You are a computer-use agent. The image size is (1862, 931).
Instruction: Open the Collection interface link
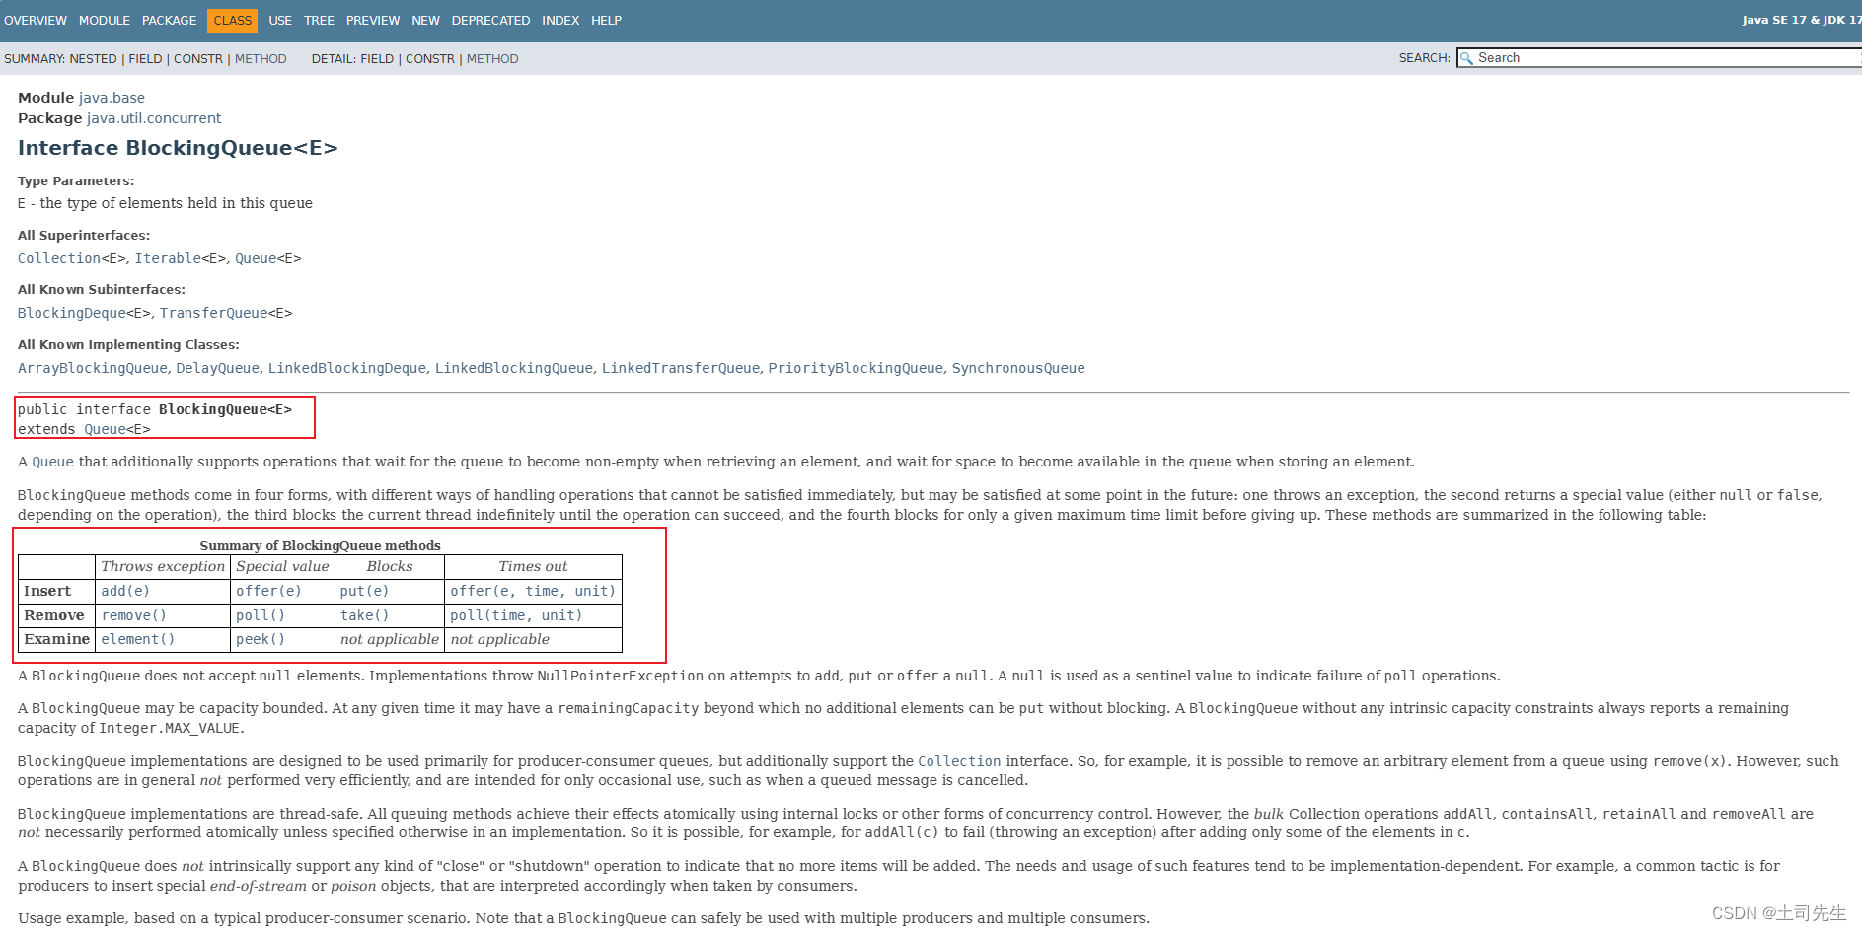coord(59,257)
